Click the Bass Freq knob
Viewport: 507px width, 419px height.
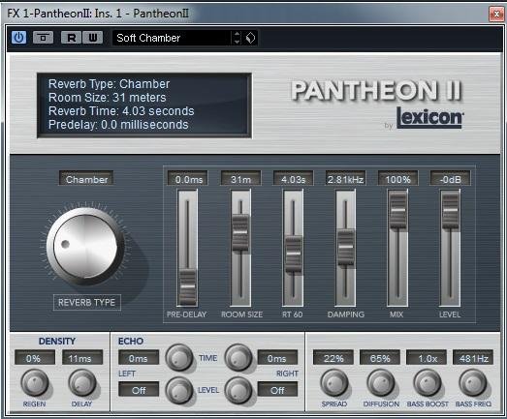[473, 383]
